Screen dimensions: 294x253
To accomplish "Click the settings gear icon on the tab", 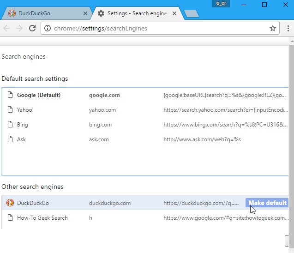I will (101, 13).
